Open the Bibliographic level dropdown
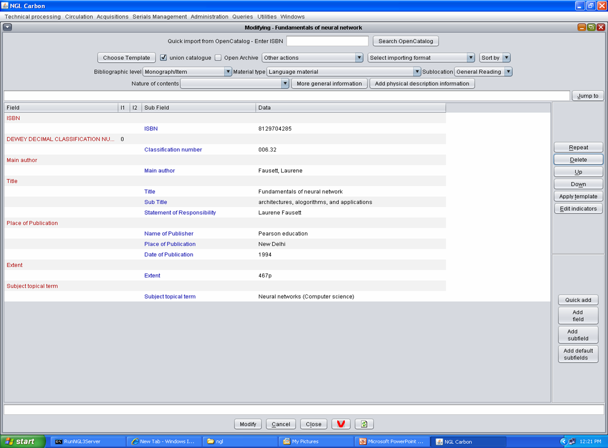Viewport: 608px width, 448px height. coord(187,72)
